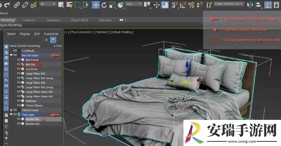Hide the Bed Set Layer
The image size is (281, 146).
15,55
